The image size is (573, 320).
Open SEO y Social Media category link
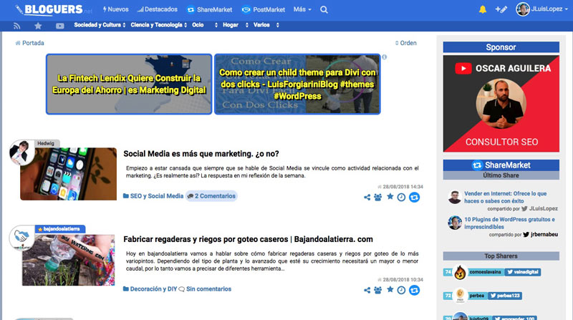click(153, 196)
